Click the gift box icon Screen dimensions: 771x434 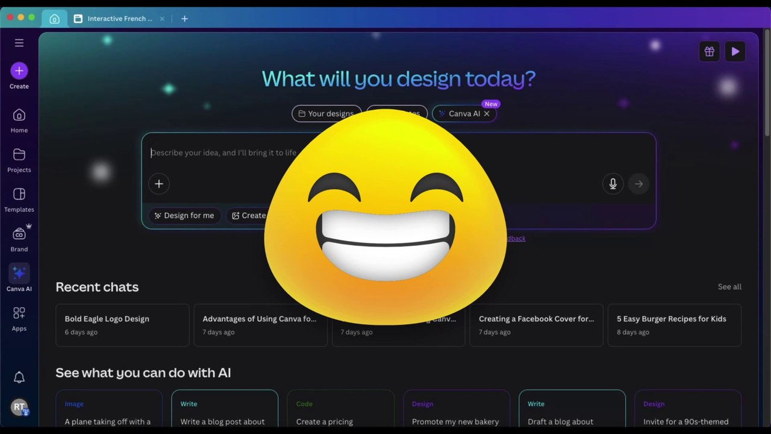point(710,52)
